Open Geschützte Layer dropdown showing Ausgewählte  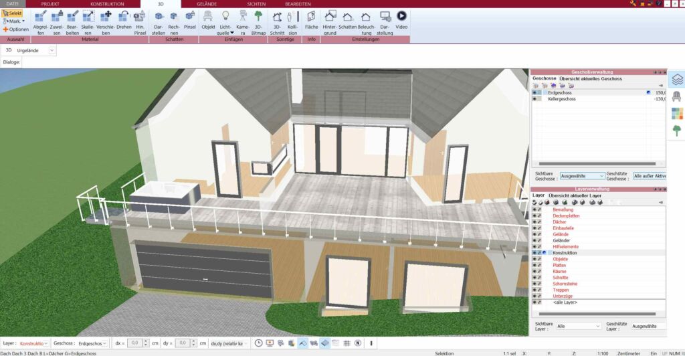click(x=648, y=327)
